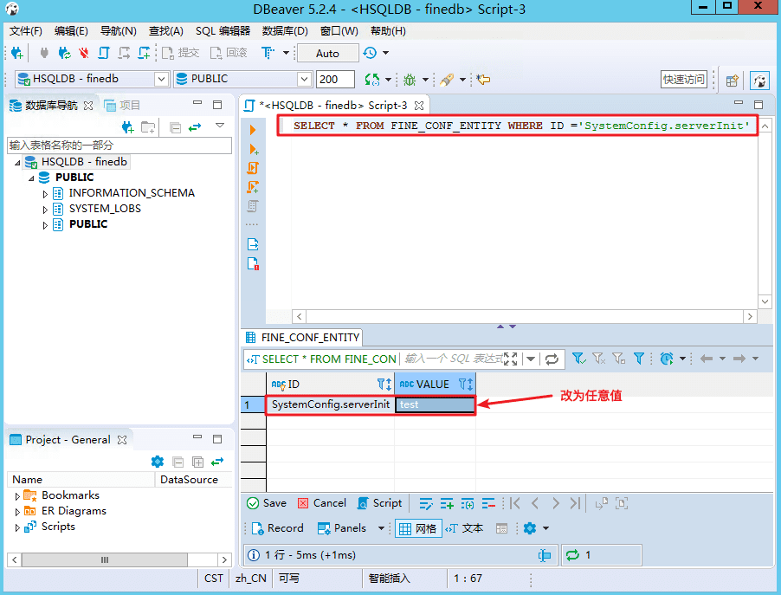
Task: Close the Script-3 editor tab
Action: pos(419,106)
